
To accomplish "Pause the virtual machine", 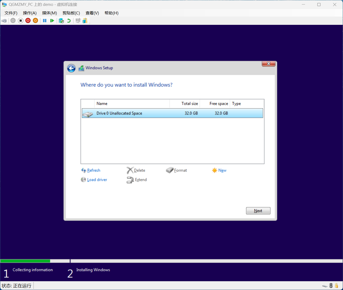I will (x=45, y=21).
